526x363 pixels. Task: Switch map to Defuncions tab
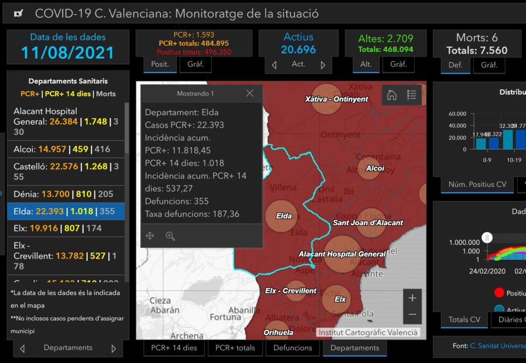[292, 348]
